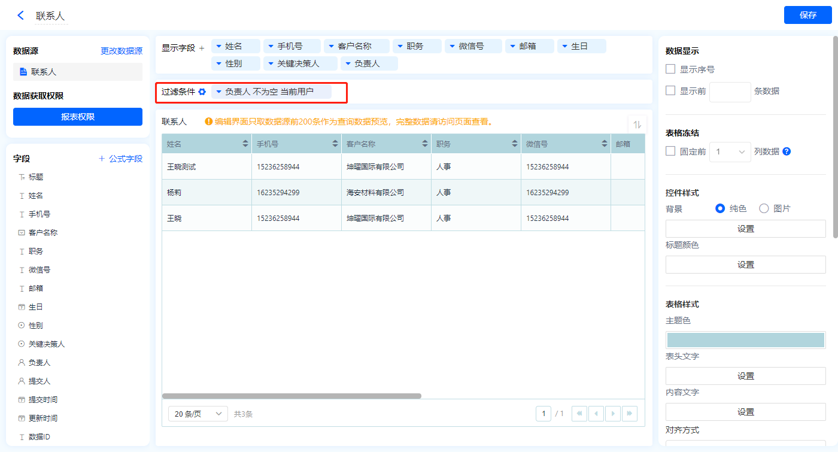The width and height of the screenshot is (838, 452).
Task: Select the 图片 background radio option
Action: [764, 208]
